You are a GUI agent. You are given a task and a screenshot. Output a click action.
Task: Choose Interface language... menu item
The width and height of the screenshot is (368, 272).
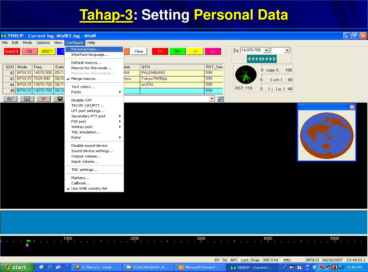pos(94,54)
